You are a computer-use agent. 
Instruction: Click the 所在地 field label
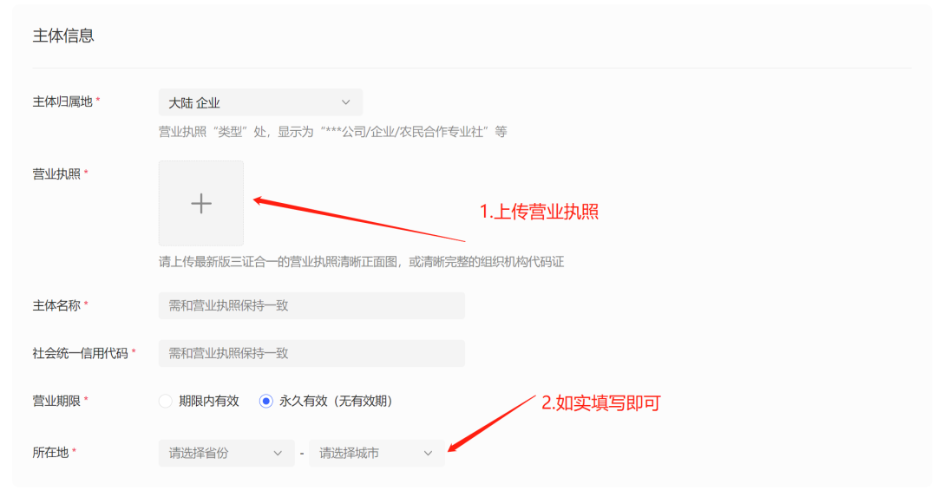click(x=50, y=453)
